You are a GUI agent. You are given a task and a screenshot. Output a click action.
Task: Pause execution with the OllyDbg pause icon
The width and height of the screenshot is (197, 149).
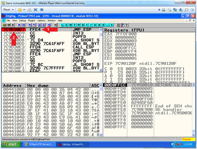click(24, 25)
